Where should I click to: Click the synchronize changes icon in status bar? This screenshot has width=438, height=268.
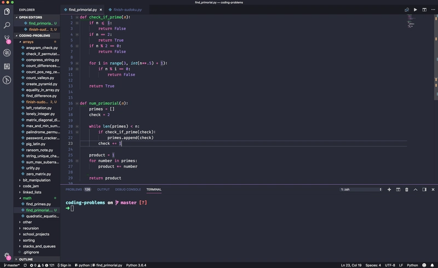coord(25,265)
